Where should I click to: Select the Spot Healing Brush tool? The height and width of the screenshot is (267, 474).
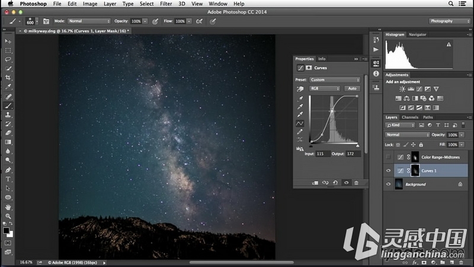tap(8, 97)
